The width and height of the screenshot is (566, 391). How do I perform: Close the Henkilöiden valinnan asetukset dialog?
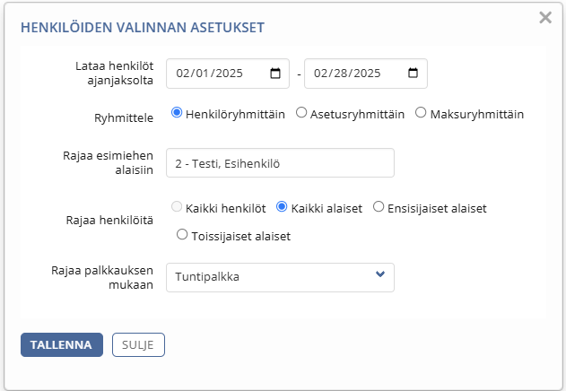pos(545,17)
